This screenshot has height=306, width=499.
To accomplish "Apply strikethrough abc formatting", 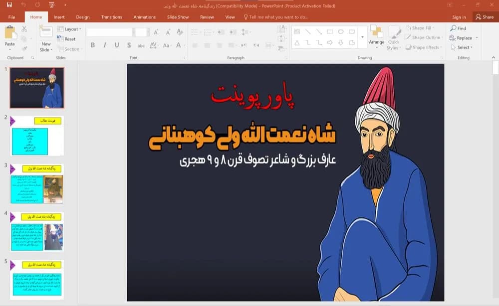I will [x=141, y=45].
